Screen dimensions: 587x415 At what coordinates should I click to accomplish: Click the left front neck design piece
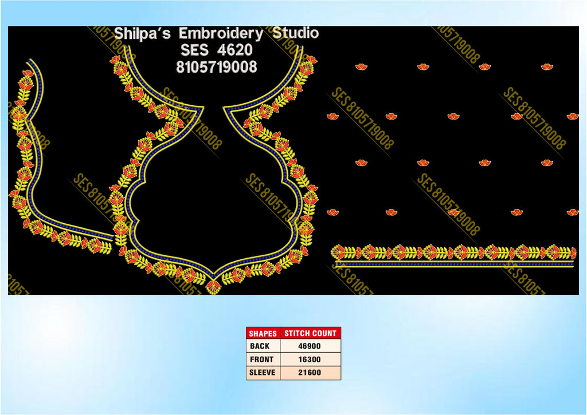click(x=60, y=156)
